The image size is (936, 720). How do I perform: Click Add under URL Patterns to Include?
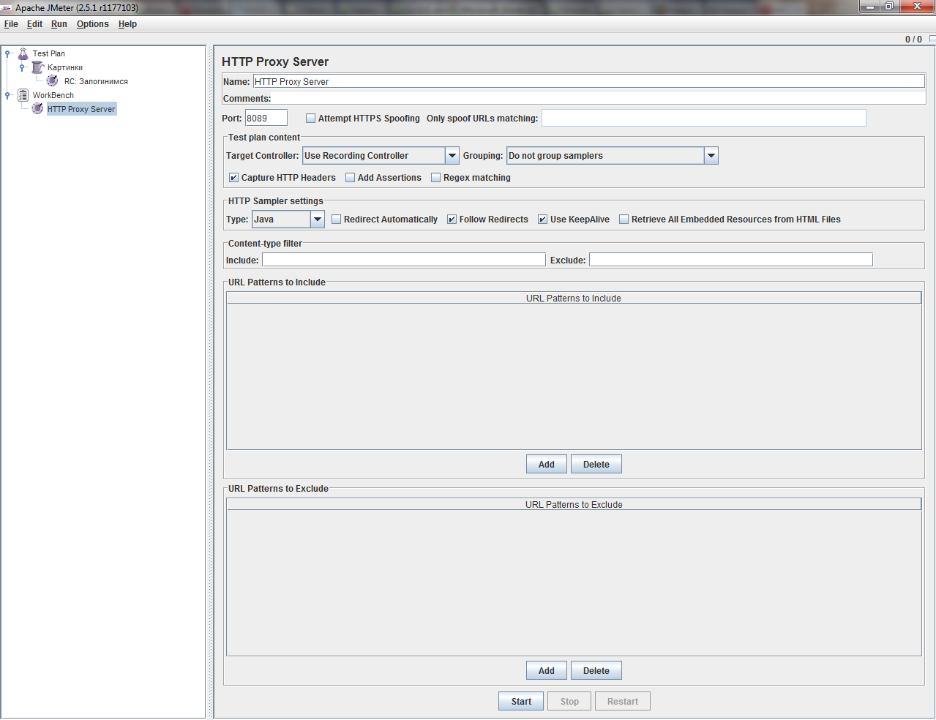click(547, 465)
